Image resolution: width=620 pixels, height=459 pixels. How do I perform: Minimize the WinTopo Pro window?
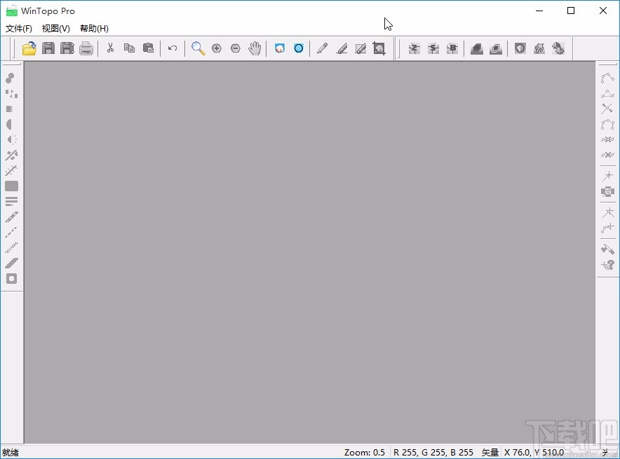point(539,11)
